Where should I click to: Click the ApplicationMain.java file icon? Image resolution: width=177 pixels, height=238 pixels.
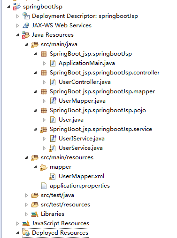tap(53, 63)
